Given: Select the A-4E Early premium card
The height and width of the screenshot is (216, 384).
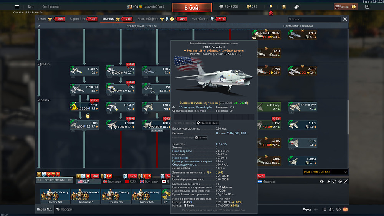Looking at the screenshot, I should pyautogui.click(x=269, y=106).
